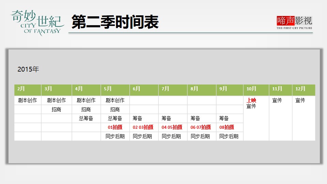Select 筹备 cell in the 6月 column
The width and height of the screenshot is (327, 184).
(x=144, y=118)
